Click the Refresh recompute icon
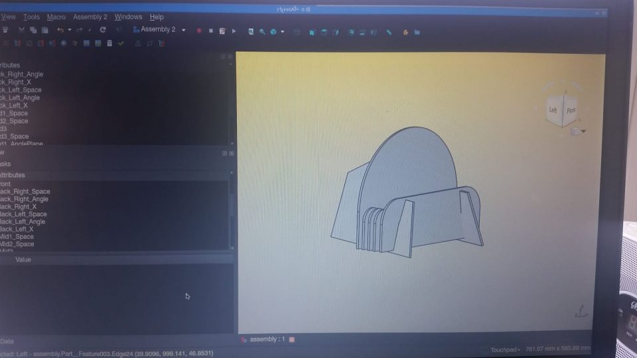The image size is (637, 358). point(103,30)
